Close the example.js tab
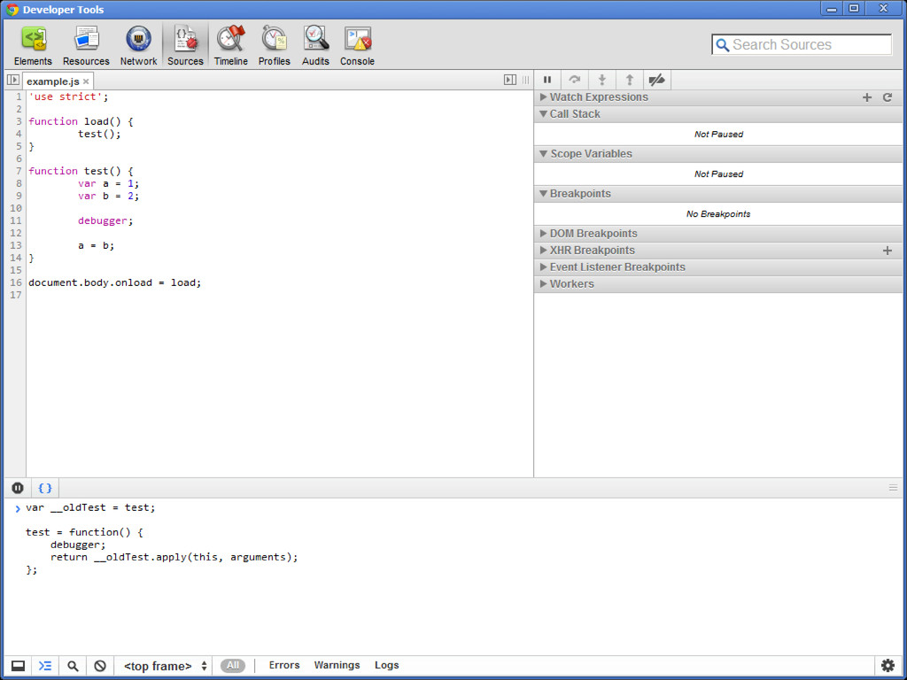Viewport: 907px width, 680px height. [86, 81]
